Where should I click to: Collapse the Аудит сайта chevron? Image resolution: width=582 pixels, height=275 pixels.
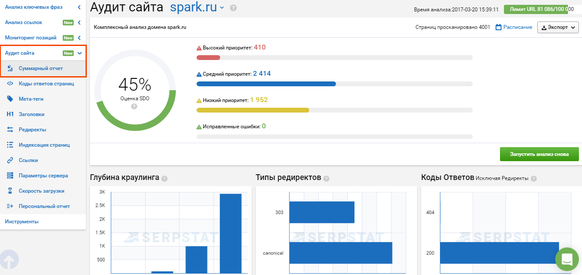[x=79, y=53]
